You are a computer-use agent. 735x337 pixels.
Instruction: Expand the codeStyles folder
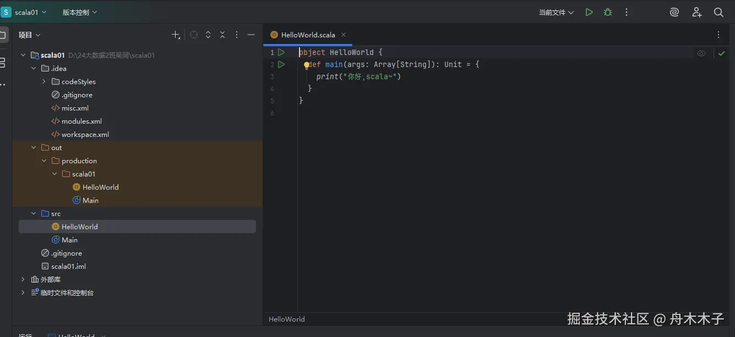coord(44,81)
